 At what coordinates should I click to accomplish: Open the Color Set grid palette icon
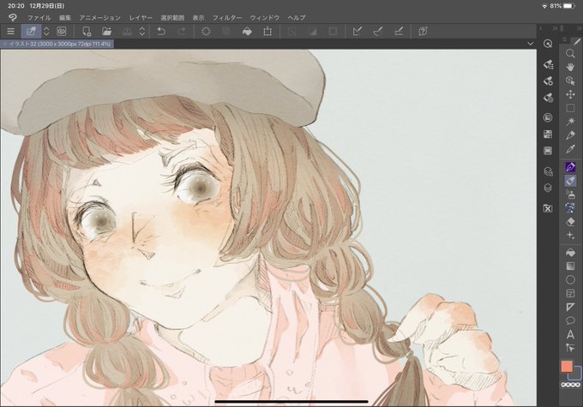548,135
